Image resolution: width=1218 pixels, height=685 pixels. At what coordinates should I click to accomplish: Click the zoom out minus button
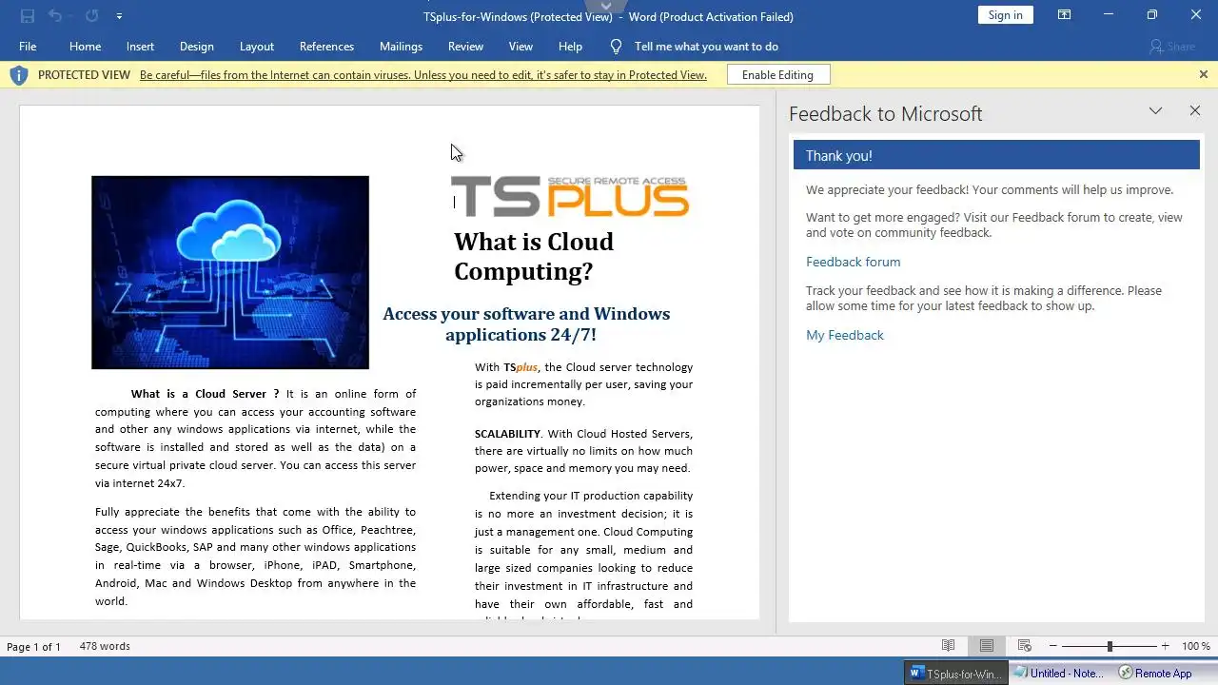pos(1053,647)
